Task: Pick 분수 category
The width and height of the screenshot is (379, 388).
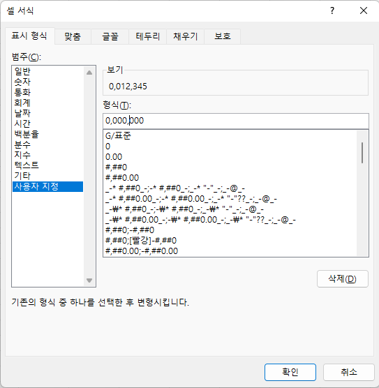Action: [x=47, y=144]
